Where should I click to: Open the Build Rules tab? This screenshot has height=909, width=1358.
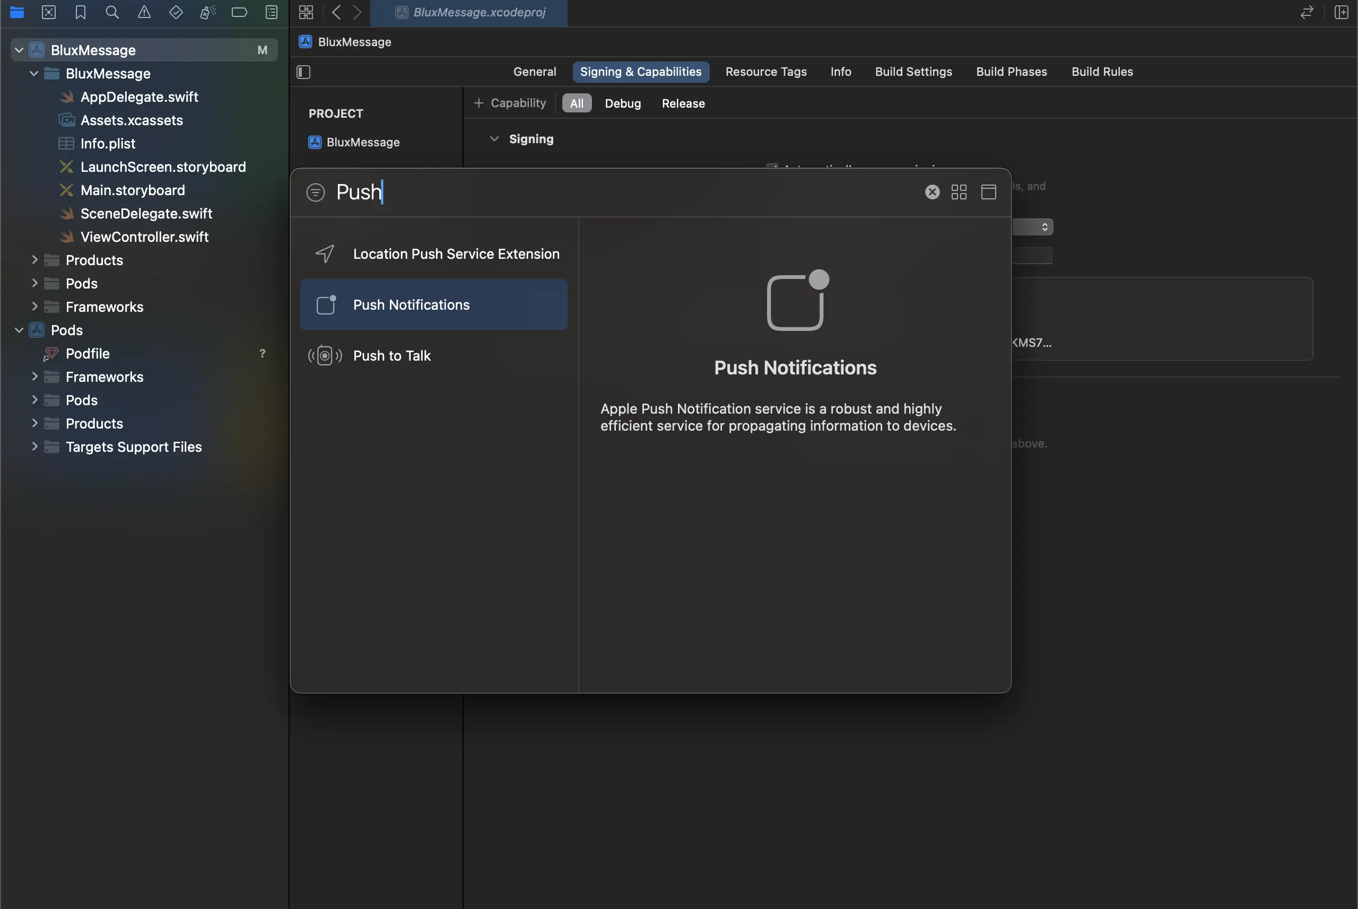click(x=1102, y=72)
